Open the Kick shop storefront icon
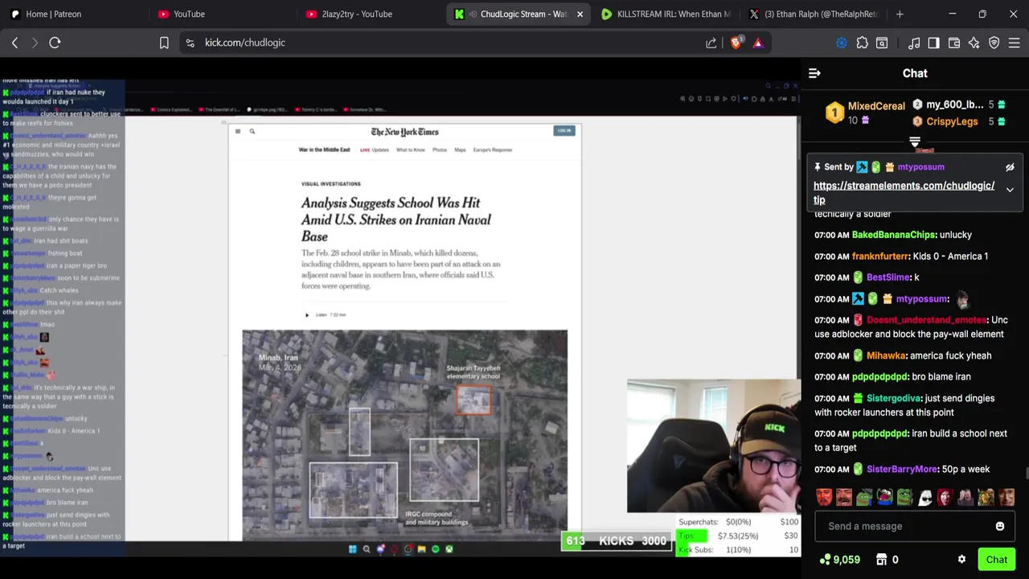Screen dimensions: 1029x579 tap(881, 560)
